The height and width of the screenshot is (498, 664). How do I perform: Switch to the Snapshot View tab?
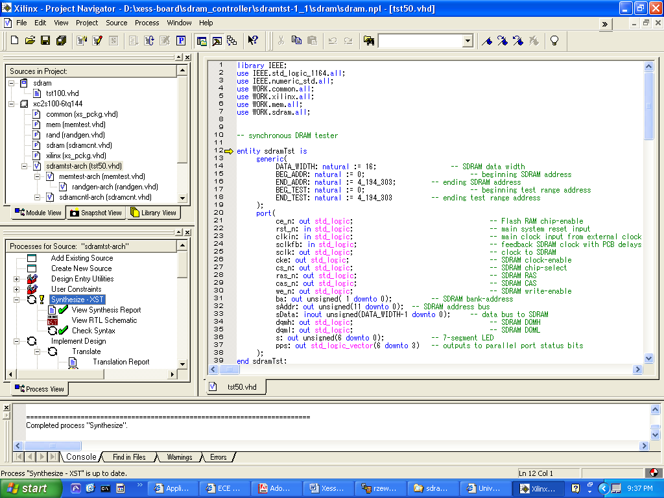coord(95,213)
